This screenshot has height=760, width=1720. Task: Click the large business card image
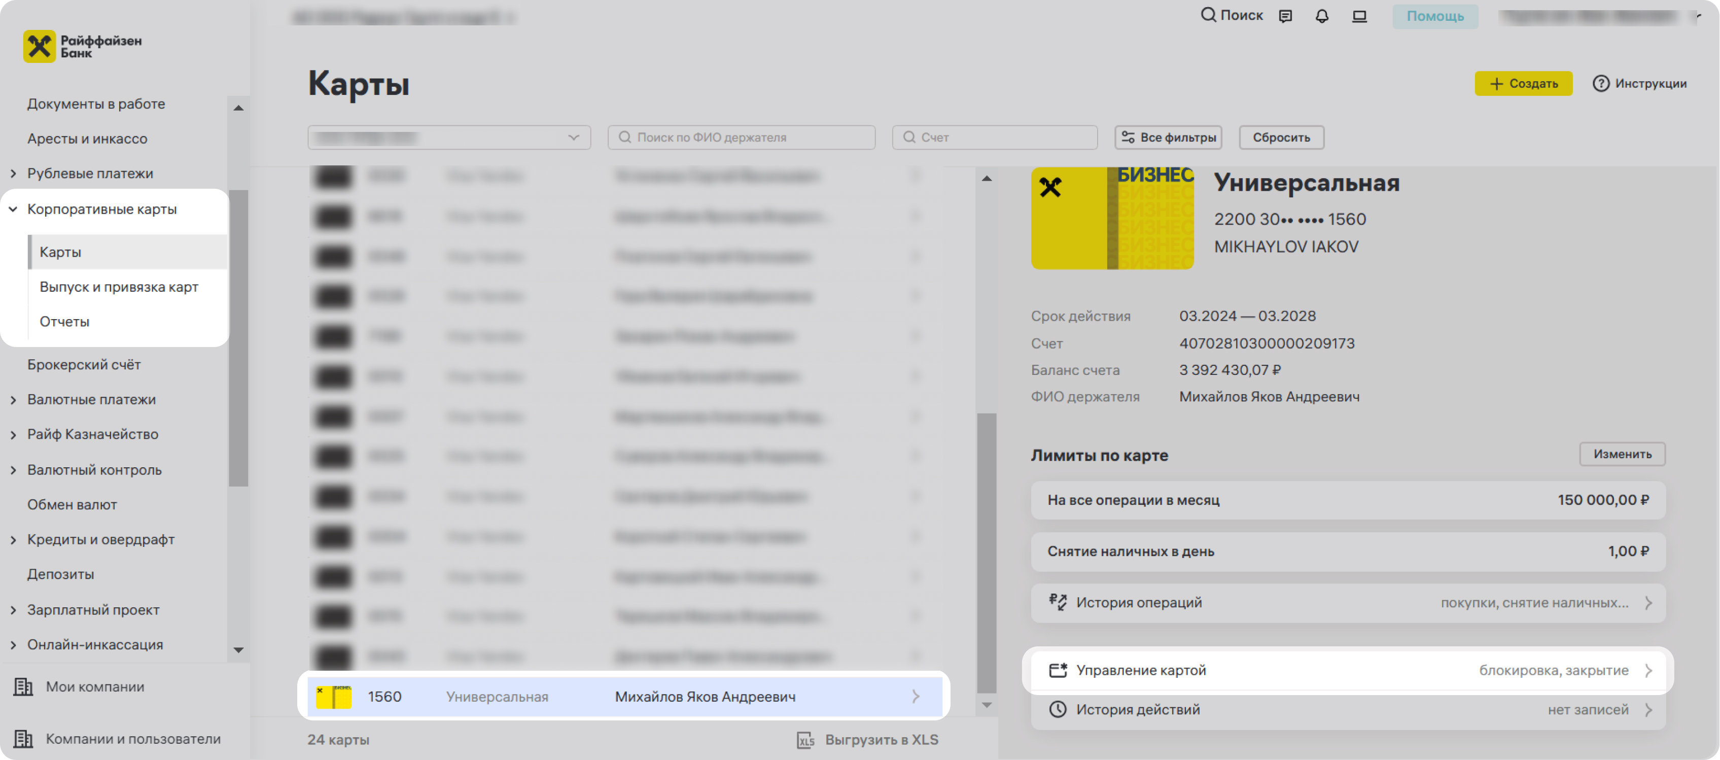1112,218
